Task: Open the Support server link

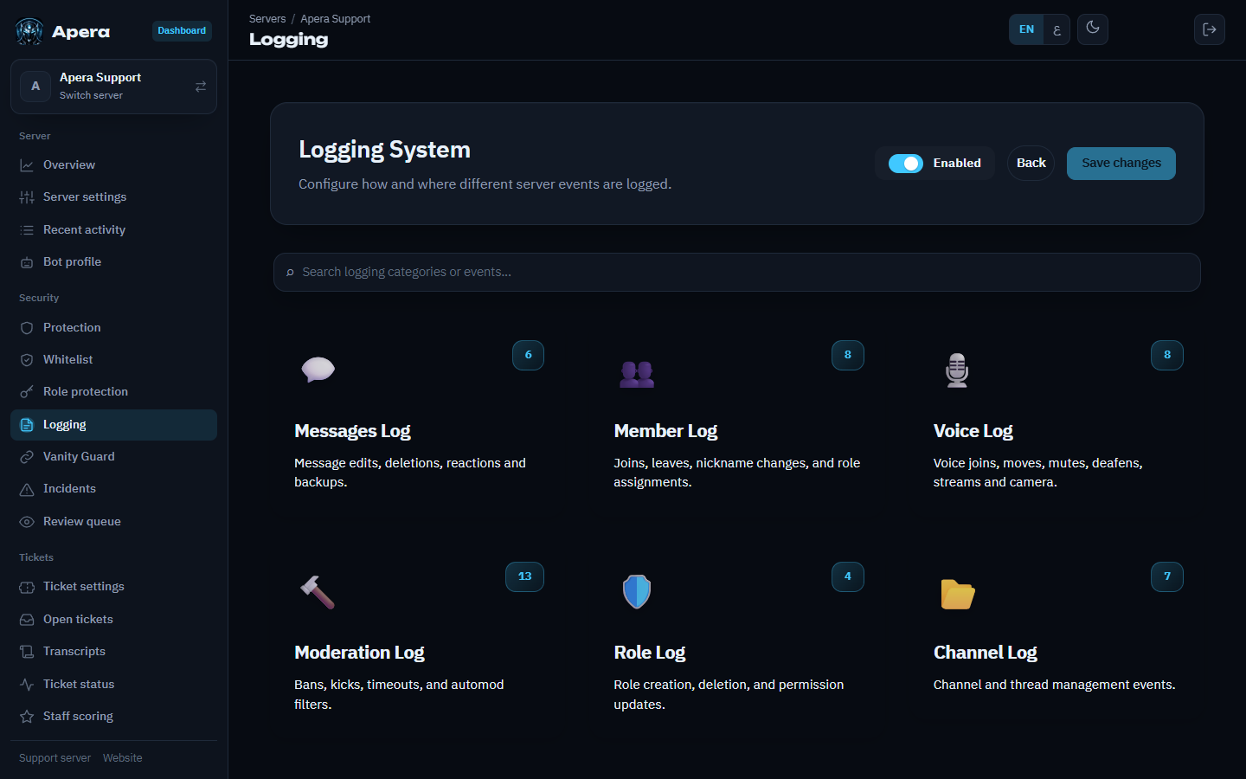Action: click(55, 758)
